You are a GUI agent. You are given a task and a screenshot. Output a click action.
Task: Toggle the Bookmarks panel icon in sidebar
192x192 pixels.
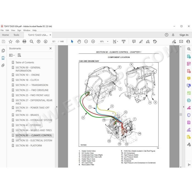(3, 58)
